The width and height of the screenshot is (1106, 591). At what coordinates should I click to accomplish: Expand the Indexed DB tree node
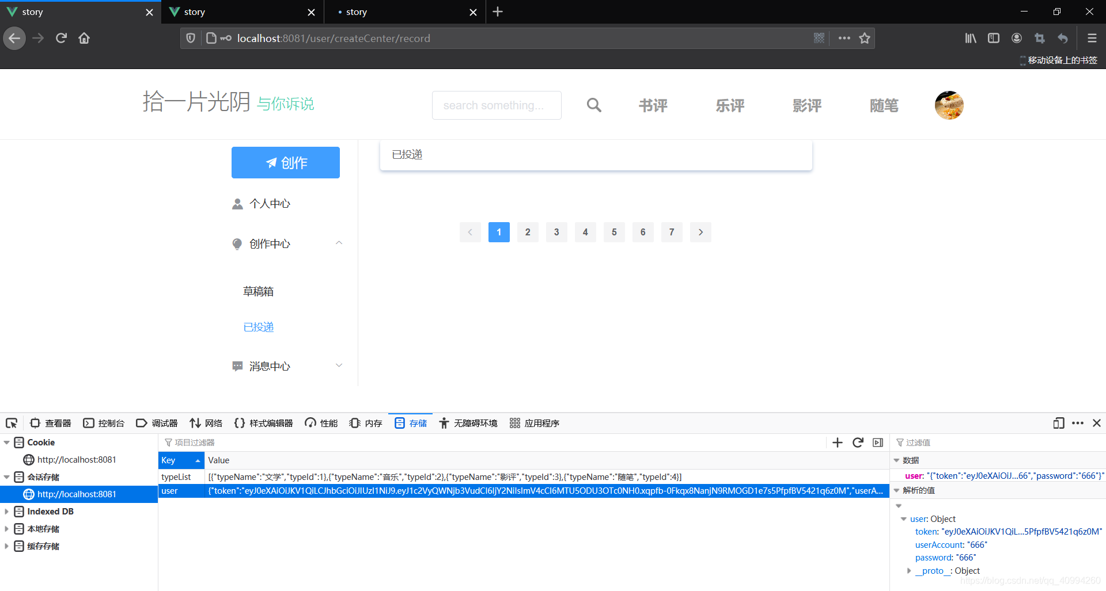pyautogui.click(x=6, y=512)
